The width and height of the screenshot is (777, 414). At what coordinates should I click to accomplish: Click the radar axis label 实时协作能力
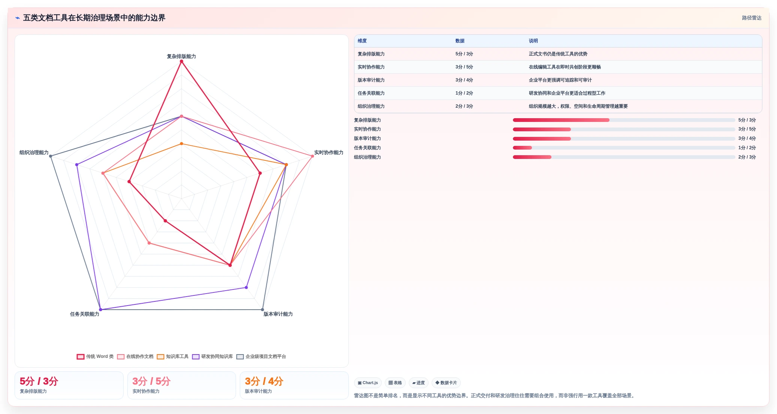point(329,153)
